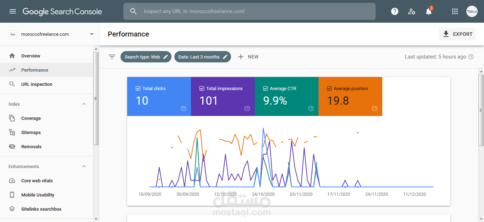Click the Performance page heading
The height and width of the screenshot is (222, 484).
click(128, 34)
